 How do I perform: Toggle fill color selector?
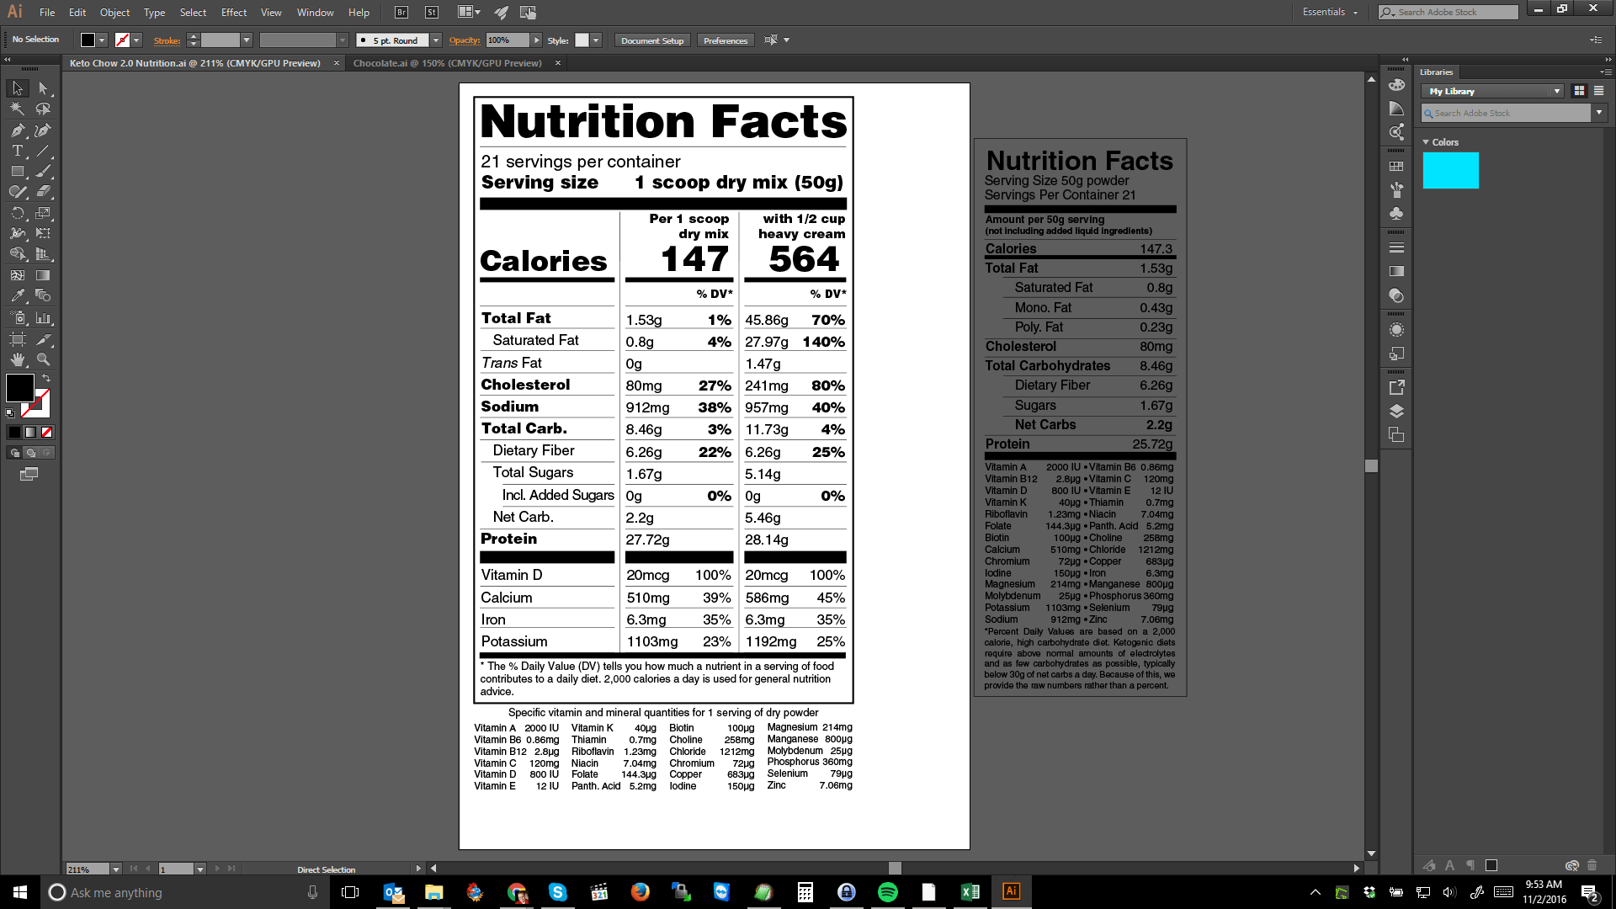(19, 389)
